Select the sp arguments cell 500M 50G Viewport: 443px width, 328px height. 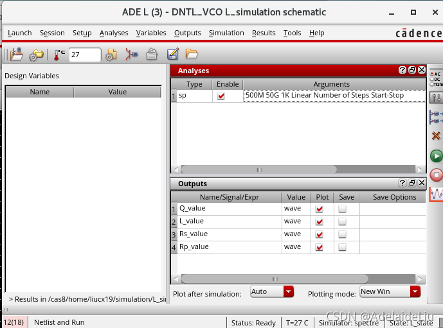coord(334,96)
